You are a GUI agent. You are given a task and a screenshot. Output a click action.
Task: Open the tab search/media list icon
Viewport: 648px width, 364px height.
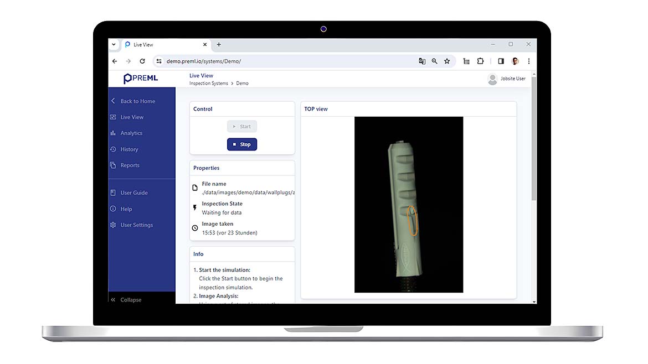click(x=466, y=61)
